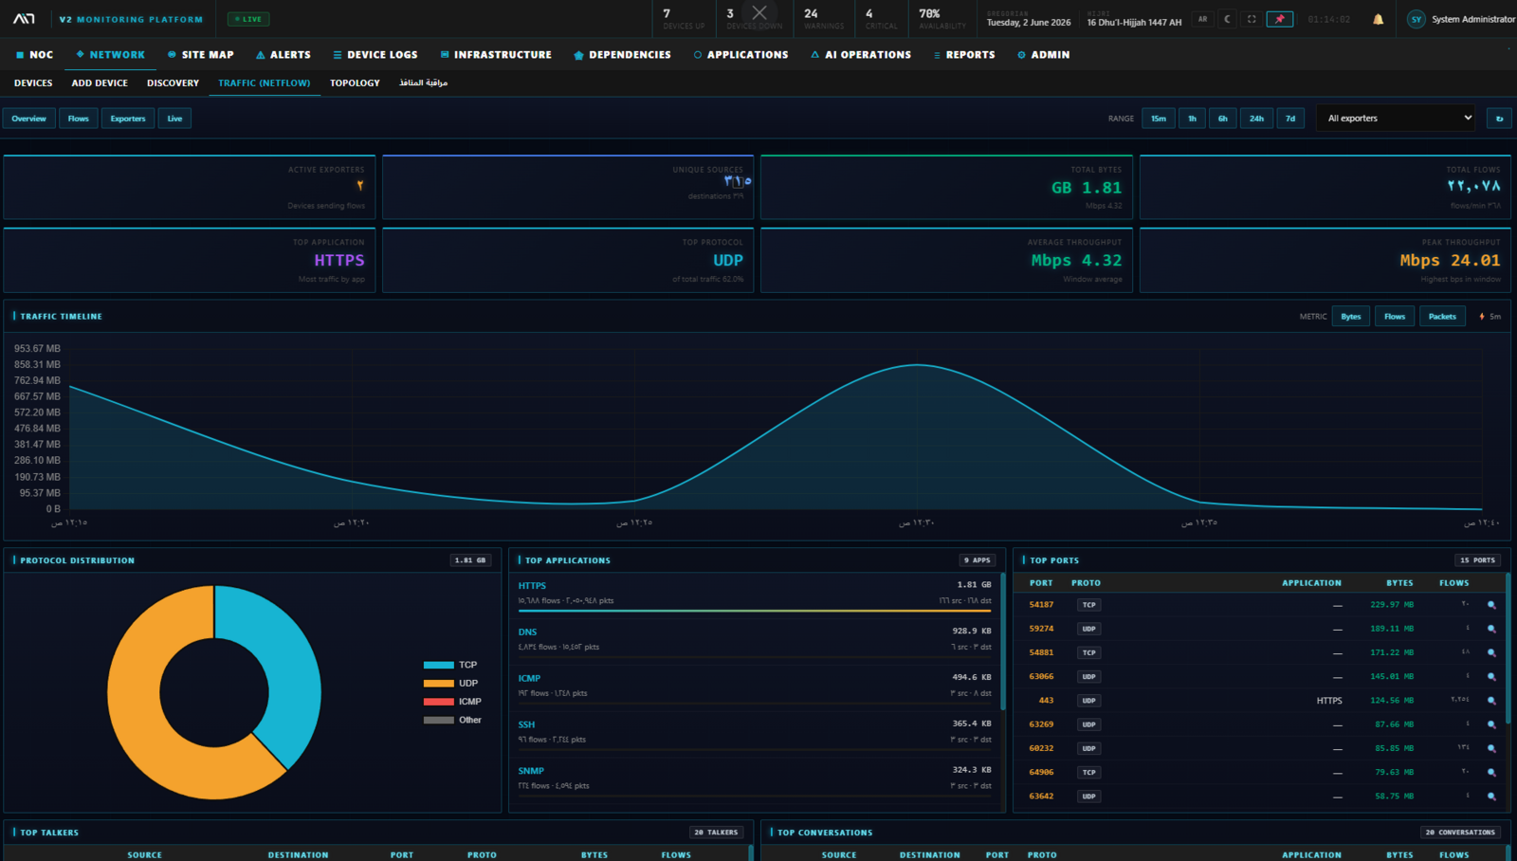The image size is (1517, 861).
Task: Enter fullscreen with the expand icon
Action: click(x=1252, y=19)
